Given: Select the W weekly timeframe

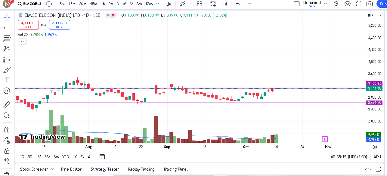Looking at the screenshot, I should pyautogui.click(x=124, y=4).
